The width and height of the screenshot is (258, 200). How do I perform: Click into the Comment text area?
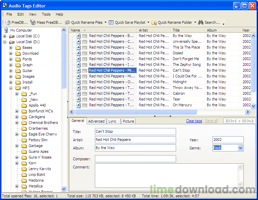[169, 176]
